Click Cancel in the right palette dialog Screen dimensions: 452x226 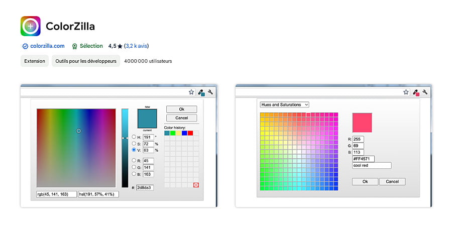pyautogui.click(x=392, y=182)
